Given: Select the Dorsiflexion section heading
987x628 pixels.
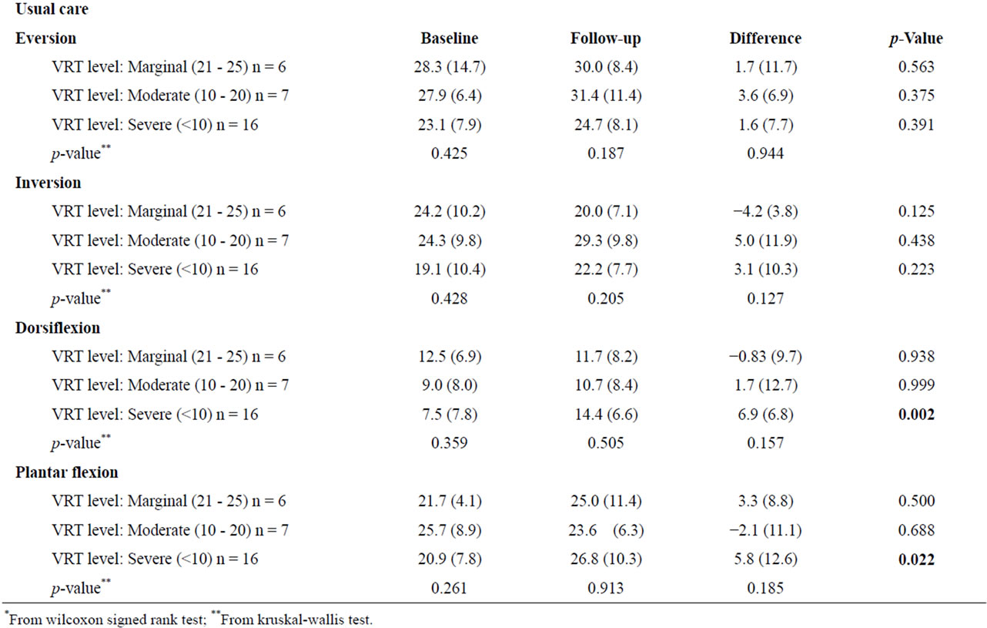Looking at the screenshot, I should pos(58,327).
